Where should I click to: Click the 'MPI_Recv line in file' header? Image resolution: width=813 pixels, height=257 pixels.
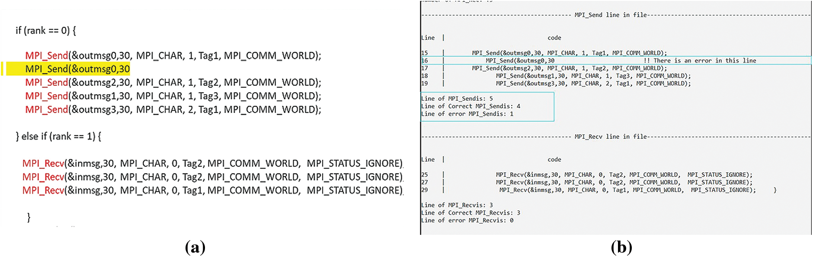tap(610, 137)
